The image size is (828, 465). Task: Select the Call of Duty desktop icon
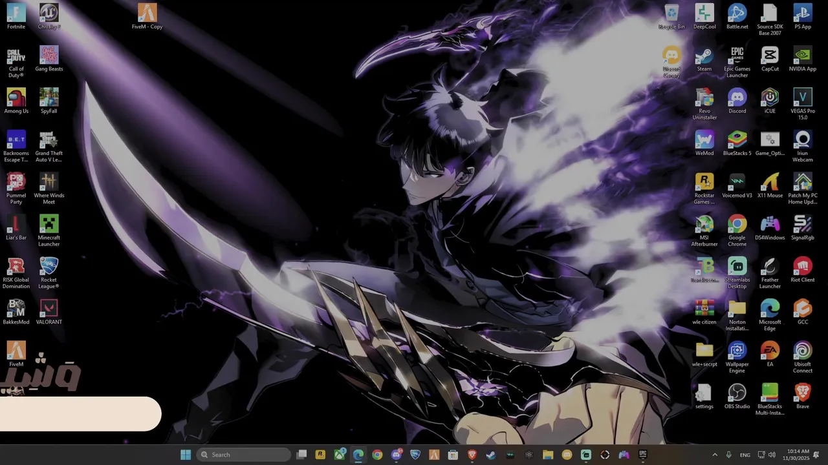pos(16,62)
